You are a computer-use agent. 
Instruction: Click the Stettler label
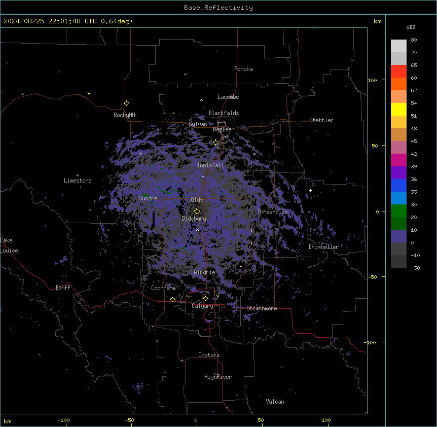point(321,120)
